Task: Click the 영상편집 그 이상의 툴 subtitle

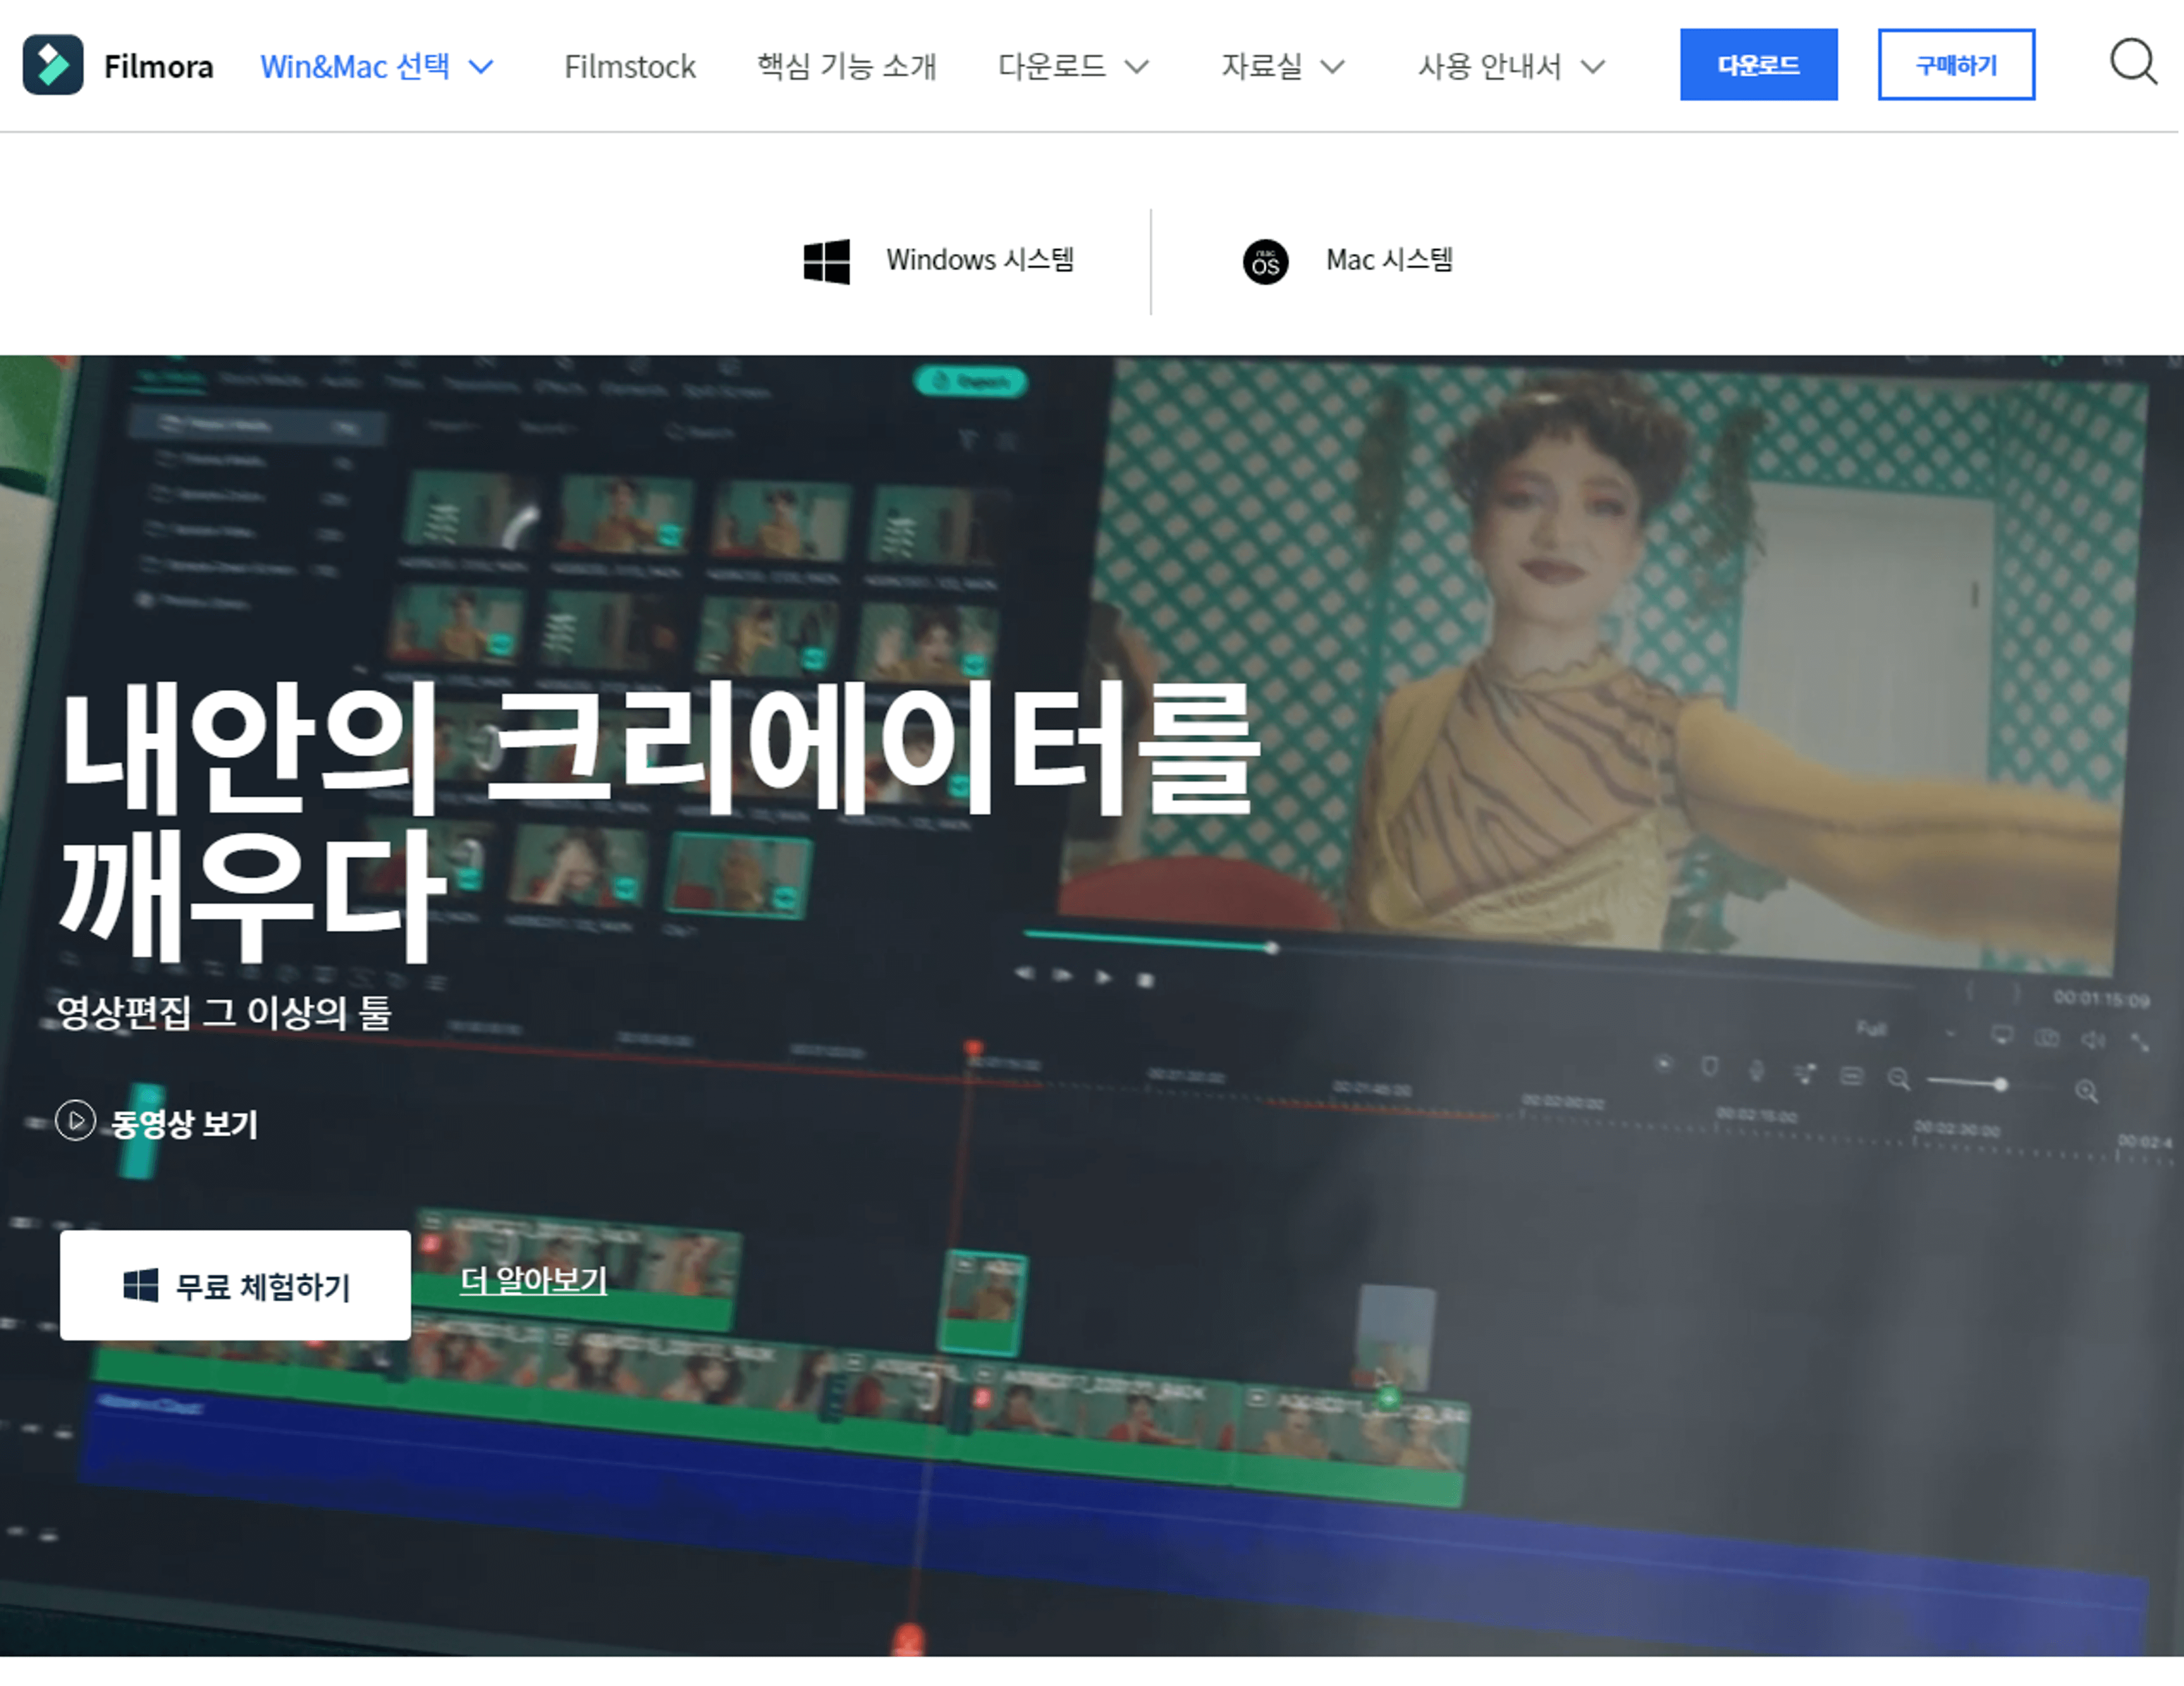Action: pyautogui.click(x=224, y=1012)
